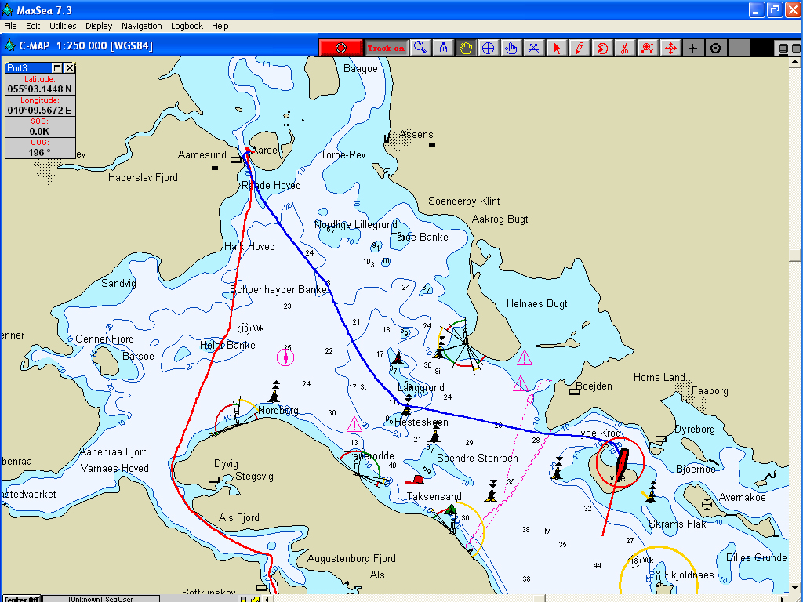
Task: Click the red four-arrow move tool
Action: [x=670, y=48]
